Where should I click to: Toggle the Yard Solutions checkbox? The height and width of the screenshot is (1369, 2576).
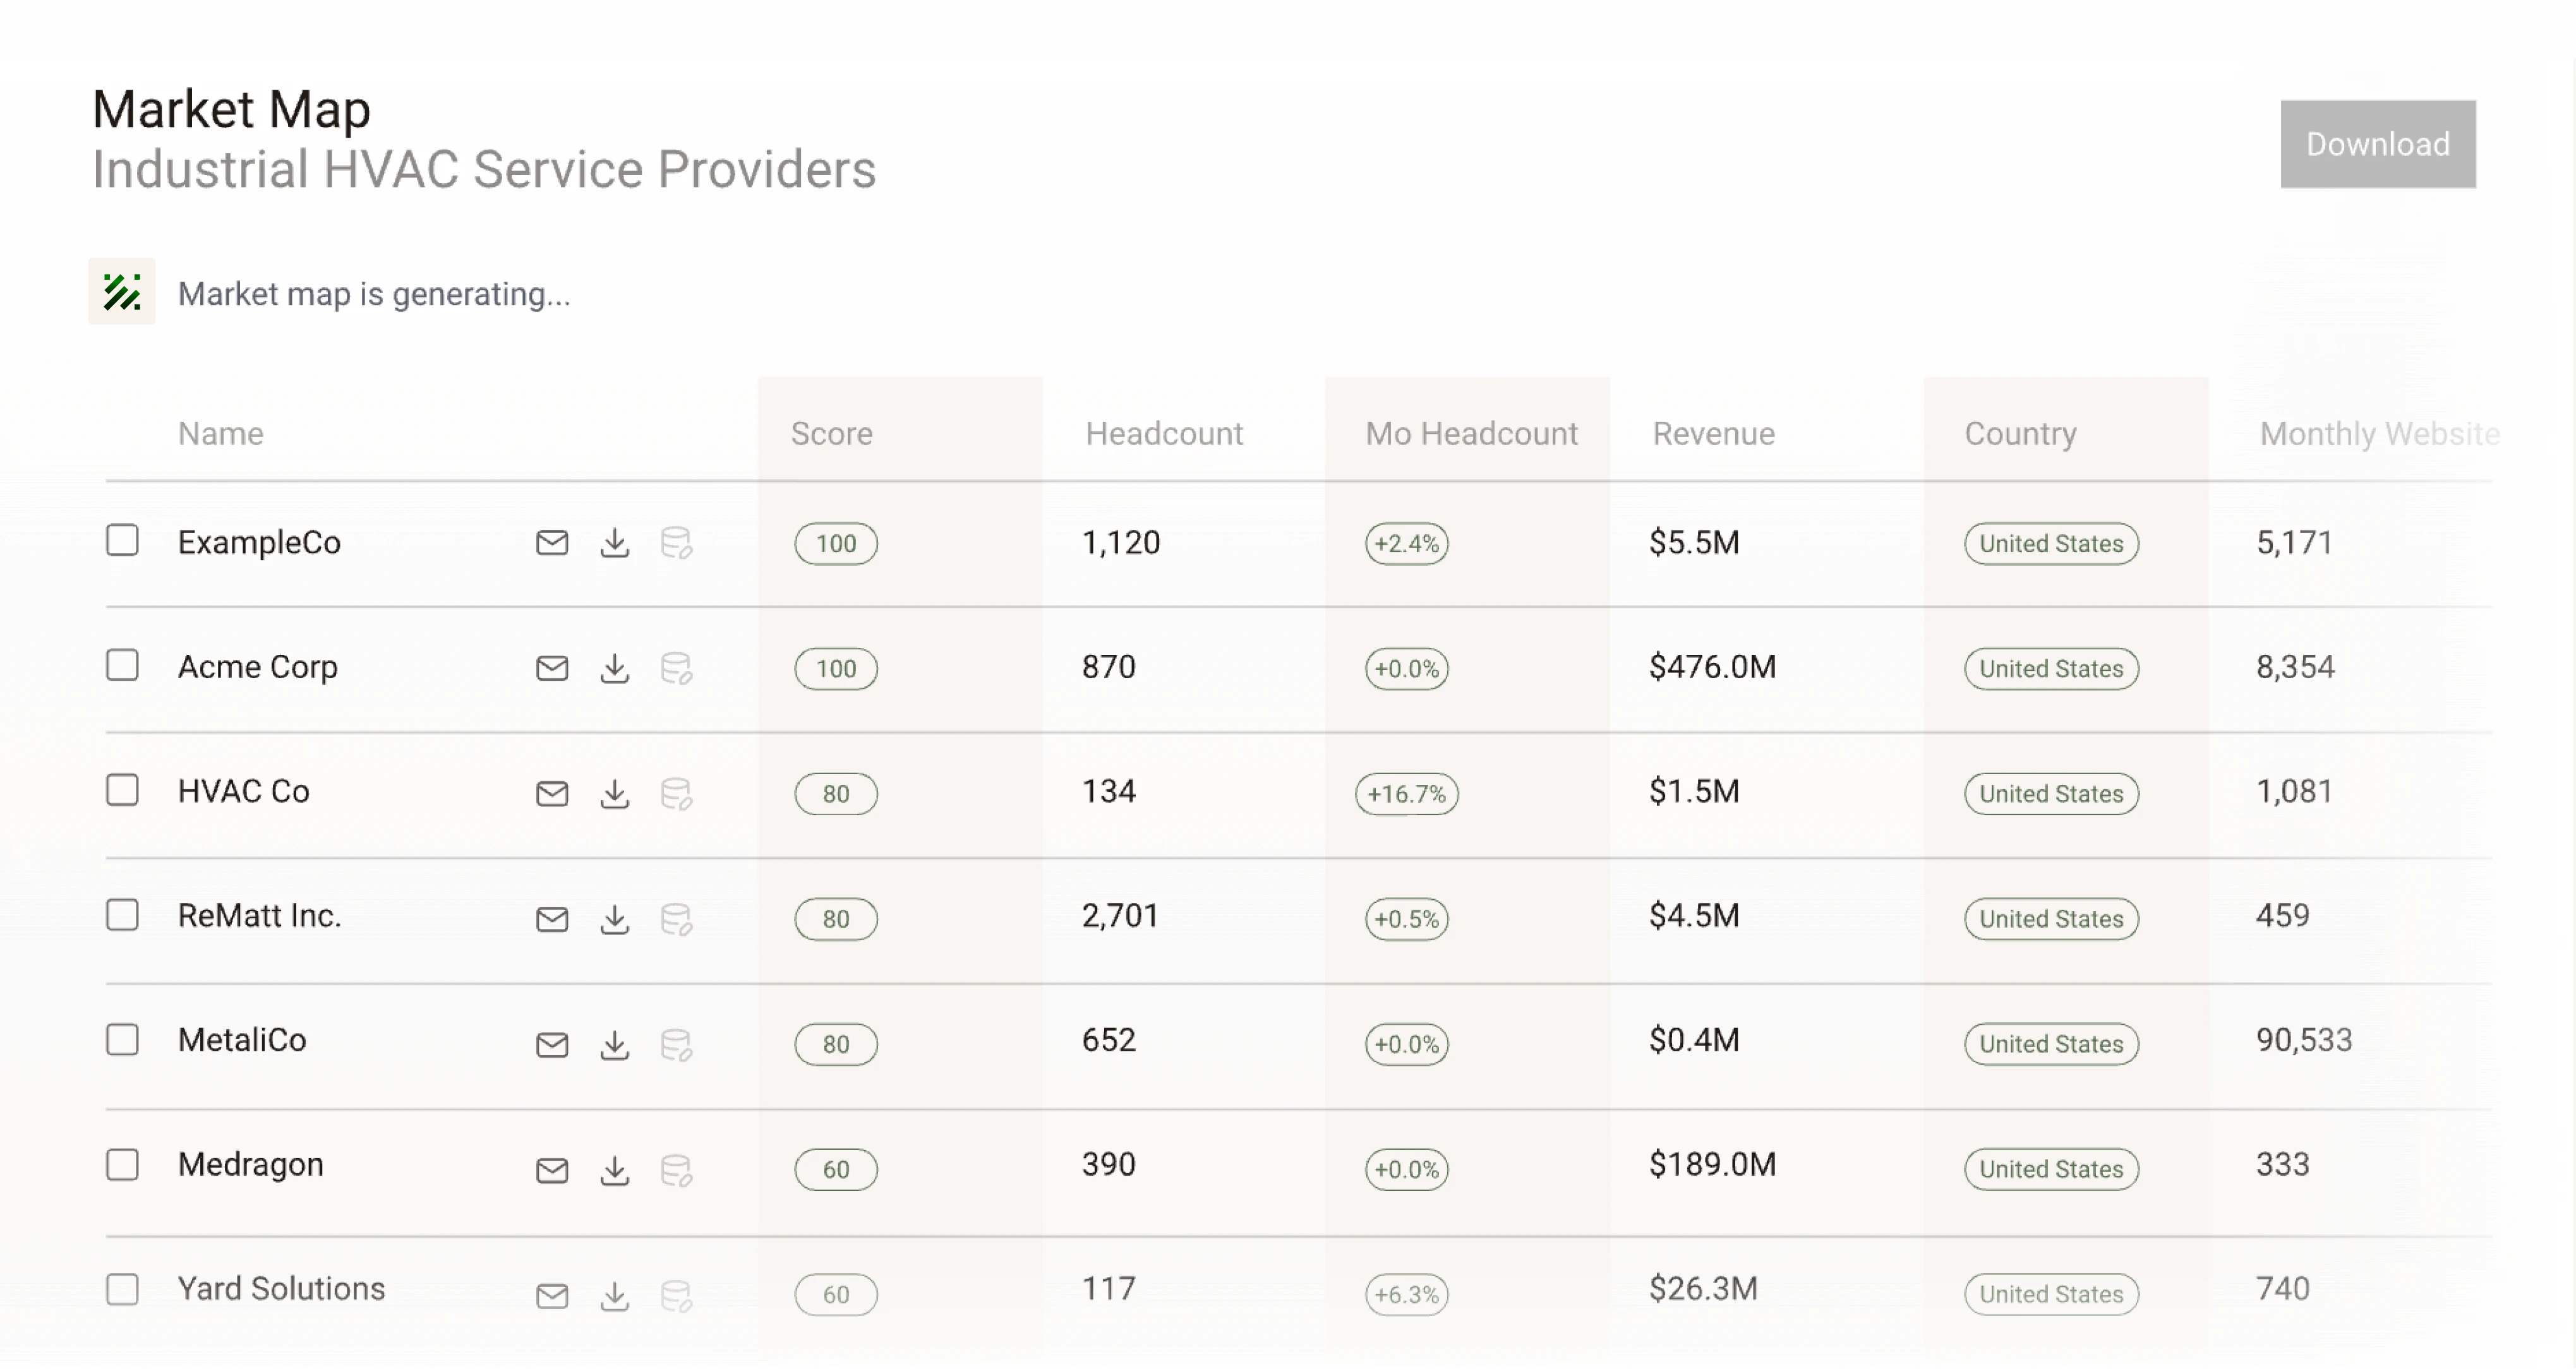(123, 1289)
